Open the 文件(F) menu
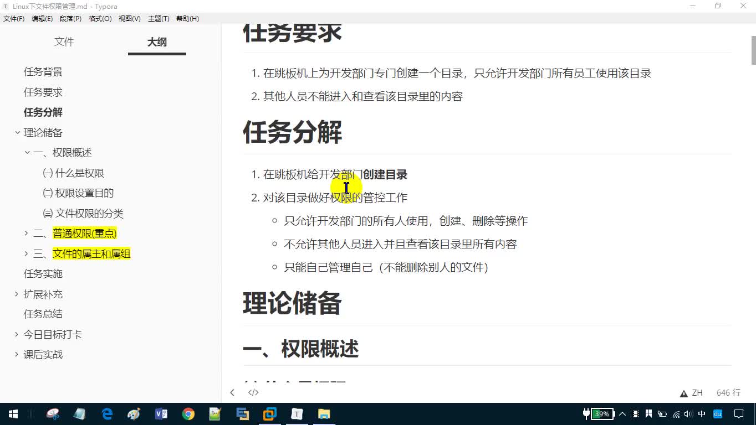The image size is (756, 425). click(14, 19)
